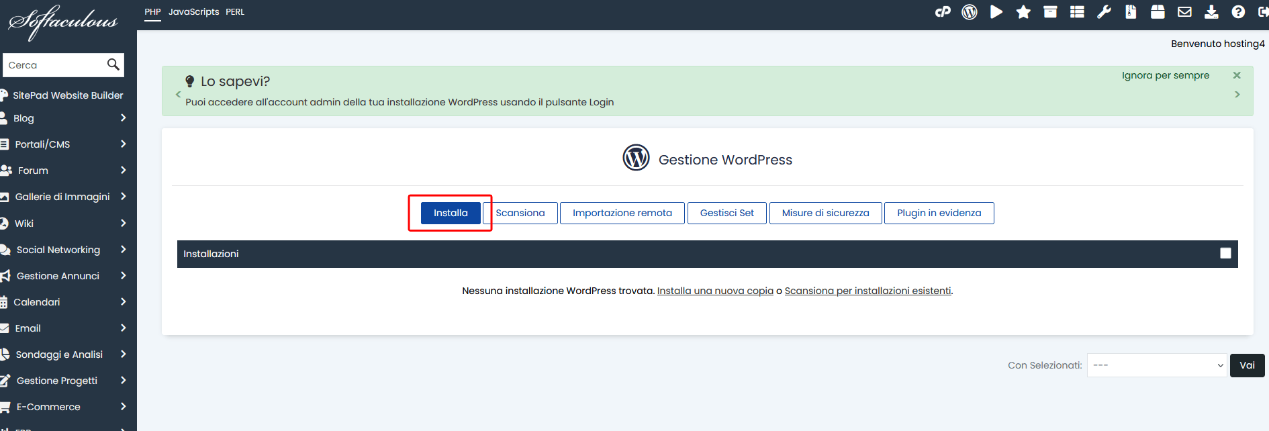Show the previous tip with left arrow
1269x431 pixels.
pyautogui.click(x=178, y=95)
